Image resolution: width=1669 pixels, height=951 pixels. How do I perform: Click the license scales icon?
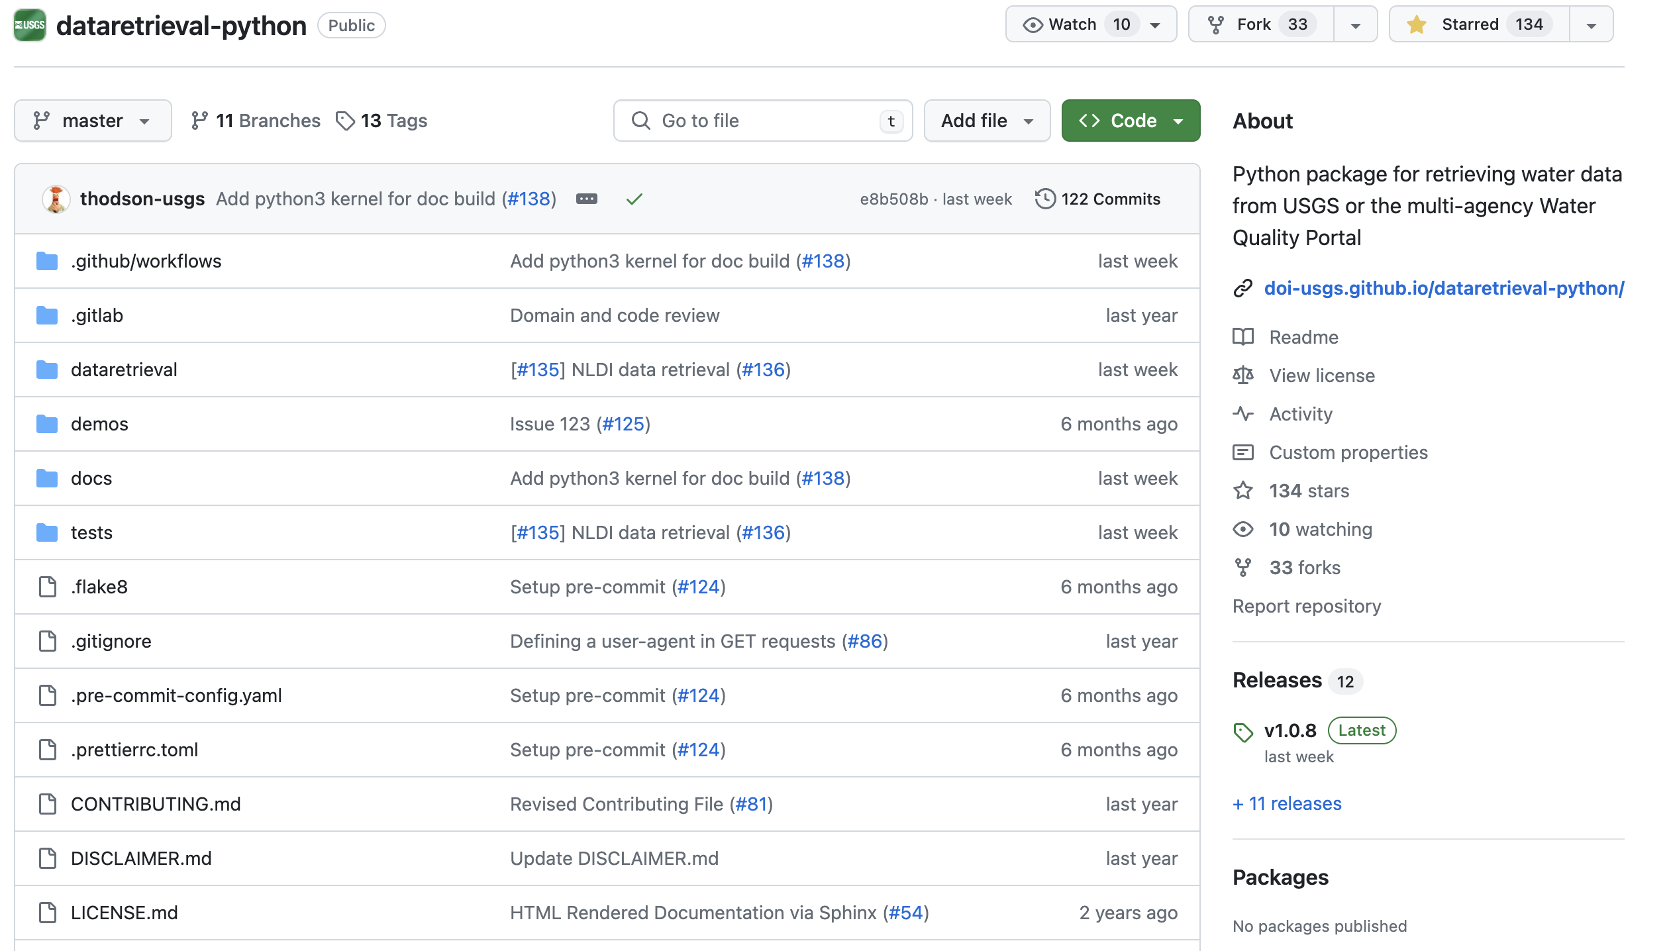coord(1243,375)
